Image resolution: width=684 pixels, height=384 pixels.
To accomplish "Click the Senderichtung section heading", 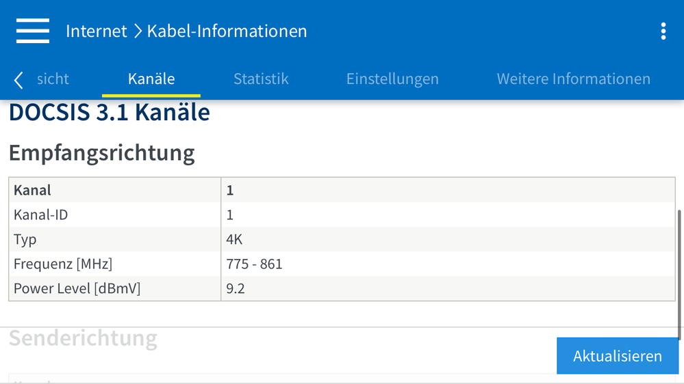I will 83,338.
